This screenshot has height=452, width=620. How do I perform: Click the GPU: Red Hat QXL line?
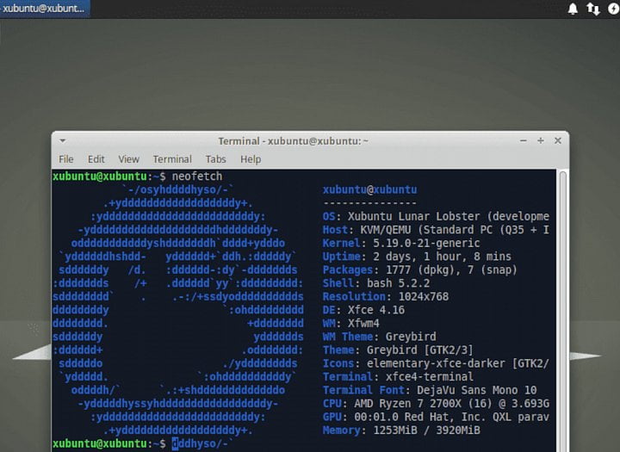(x=436, y=418)
